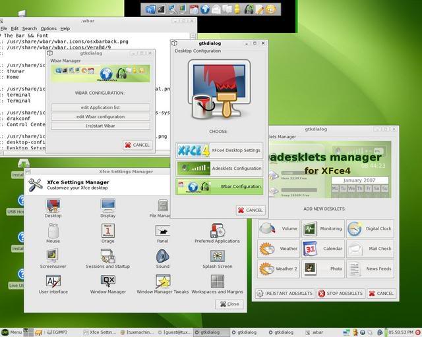Open the Mouse settings icon
Image resolution: width=422 pixels, height=337 pixels.
click(x=53, y=231)
